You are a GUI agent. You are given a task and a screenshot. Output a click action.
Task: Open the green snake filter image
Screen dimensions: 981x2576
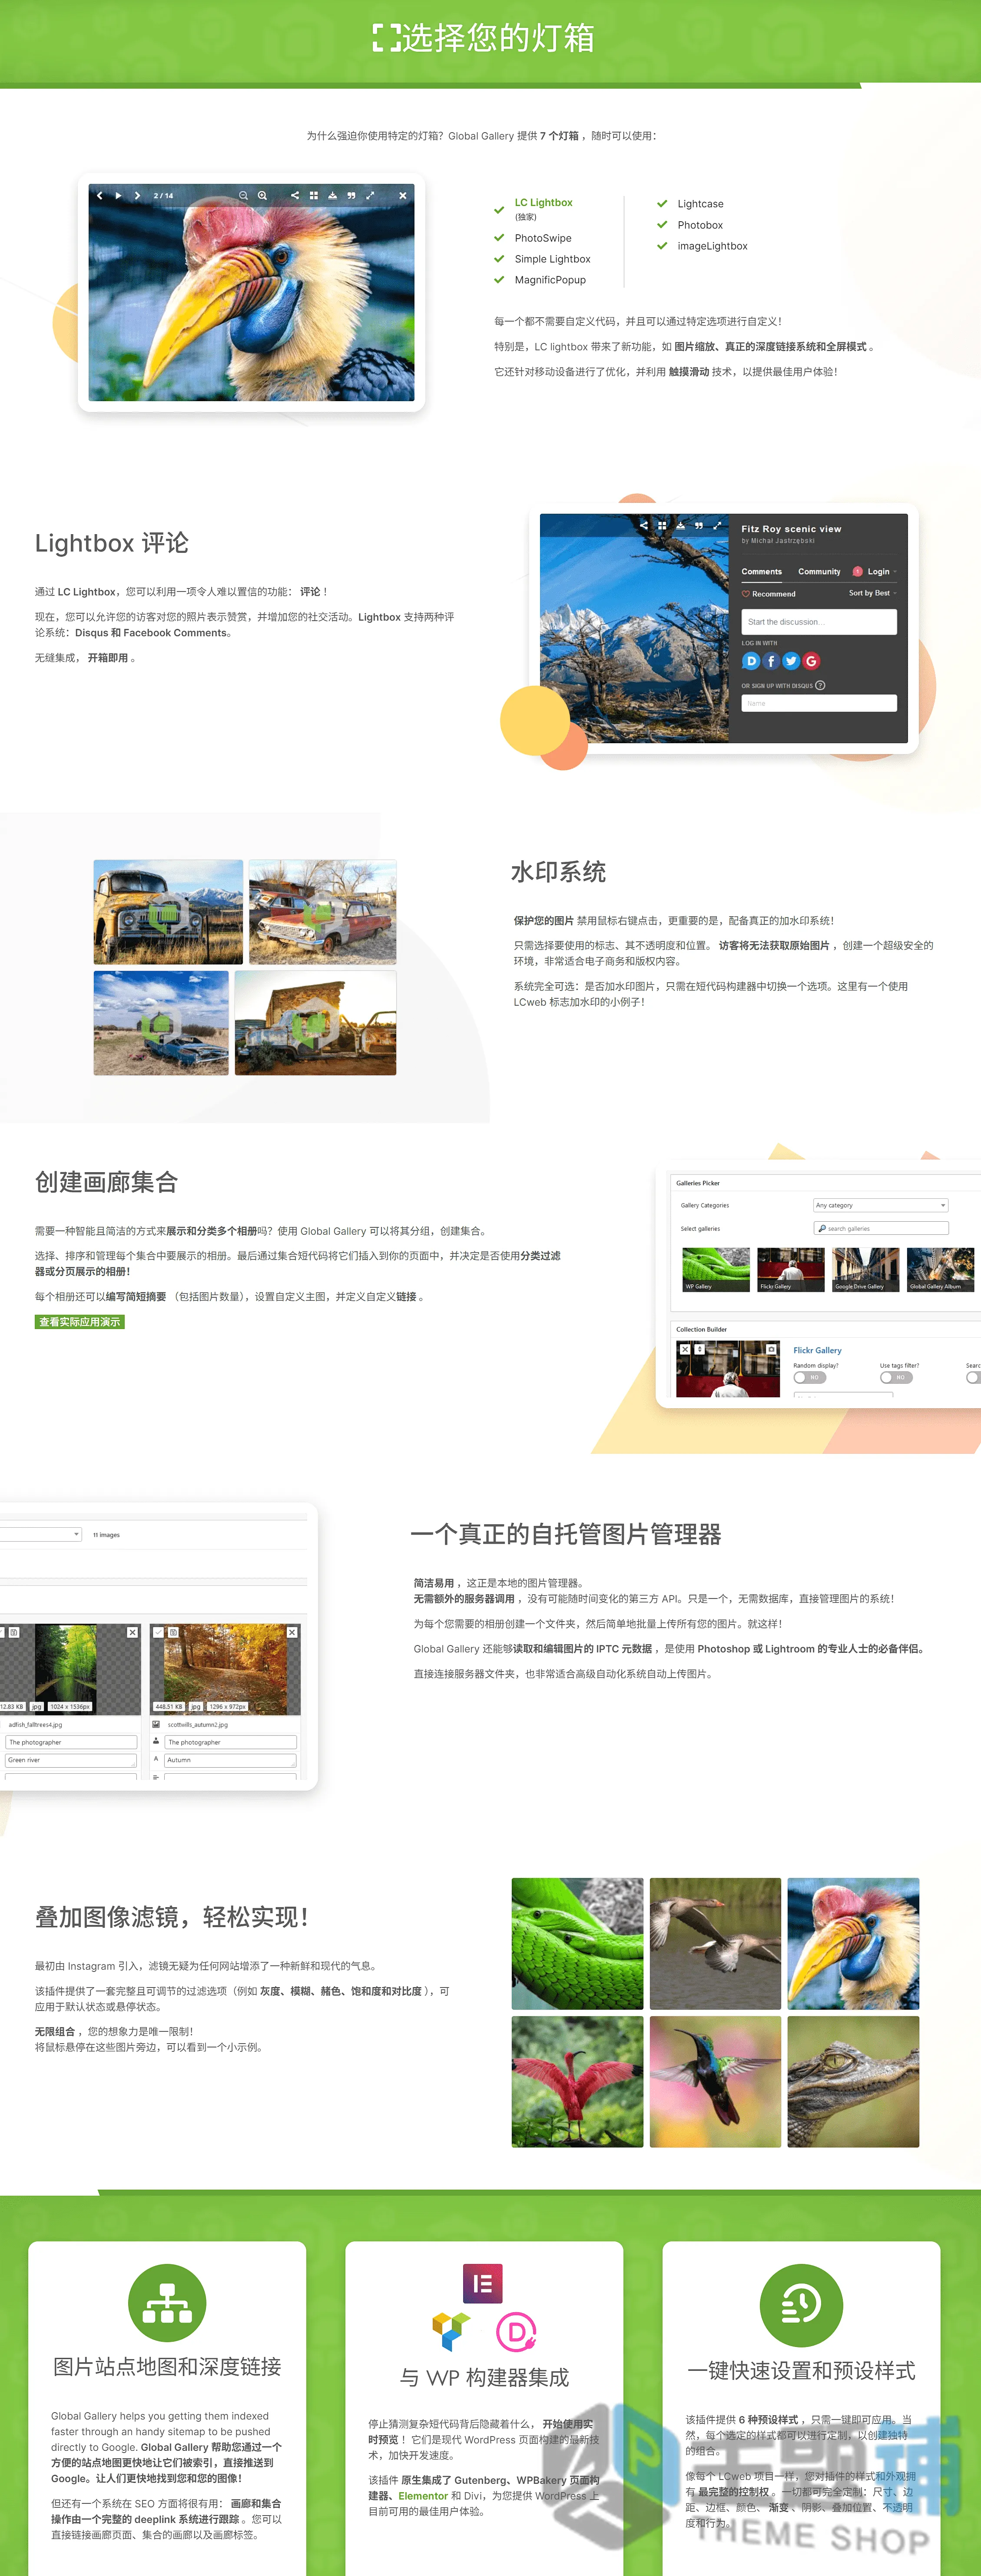tap(577, 1943)
